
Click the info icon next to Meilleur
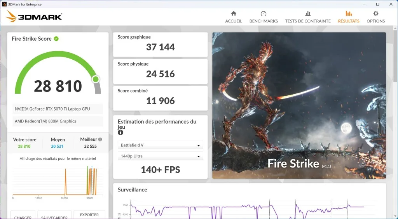(x=100, y=140)
